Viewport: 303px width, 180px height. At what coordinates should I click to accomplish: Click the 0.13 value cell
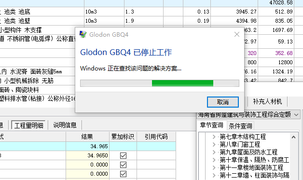(x=197, y=12)
